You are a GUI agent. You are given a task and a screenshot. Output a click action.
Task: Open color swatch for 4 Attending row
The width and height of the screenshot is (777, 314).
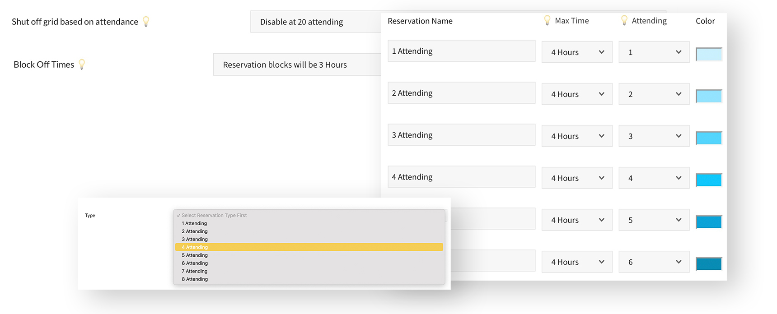click(x=709, y=180)
